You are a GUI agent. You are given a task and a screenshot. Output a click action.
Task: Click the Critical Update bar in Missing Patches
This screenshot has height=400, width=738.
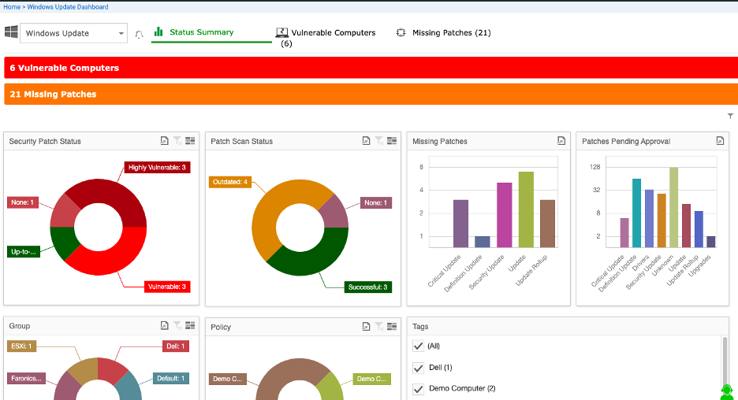pyautogui.click(x=460, y=224)
